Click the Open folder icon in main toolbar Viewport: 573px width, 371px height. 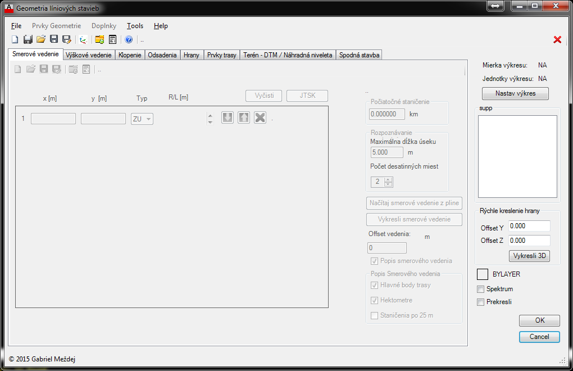point(41,39)
